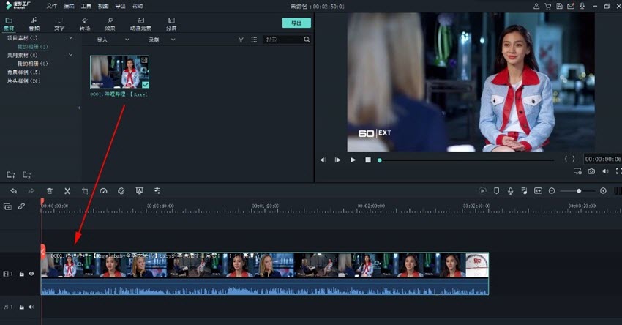Toggle lock on audio track 1
The width and height of the screenshot is (622, 325).
tap(22, 307)
